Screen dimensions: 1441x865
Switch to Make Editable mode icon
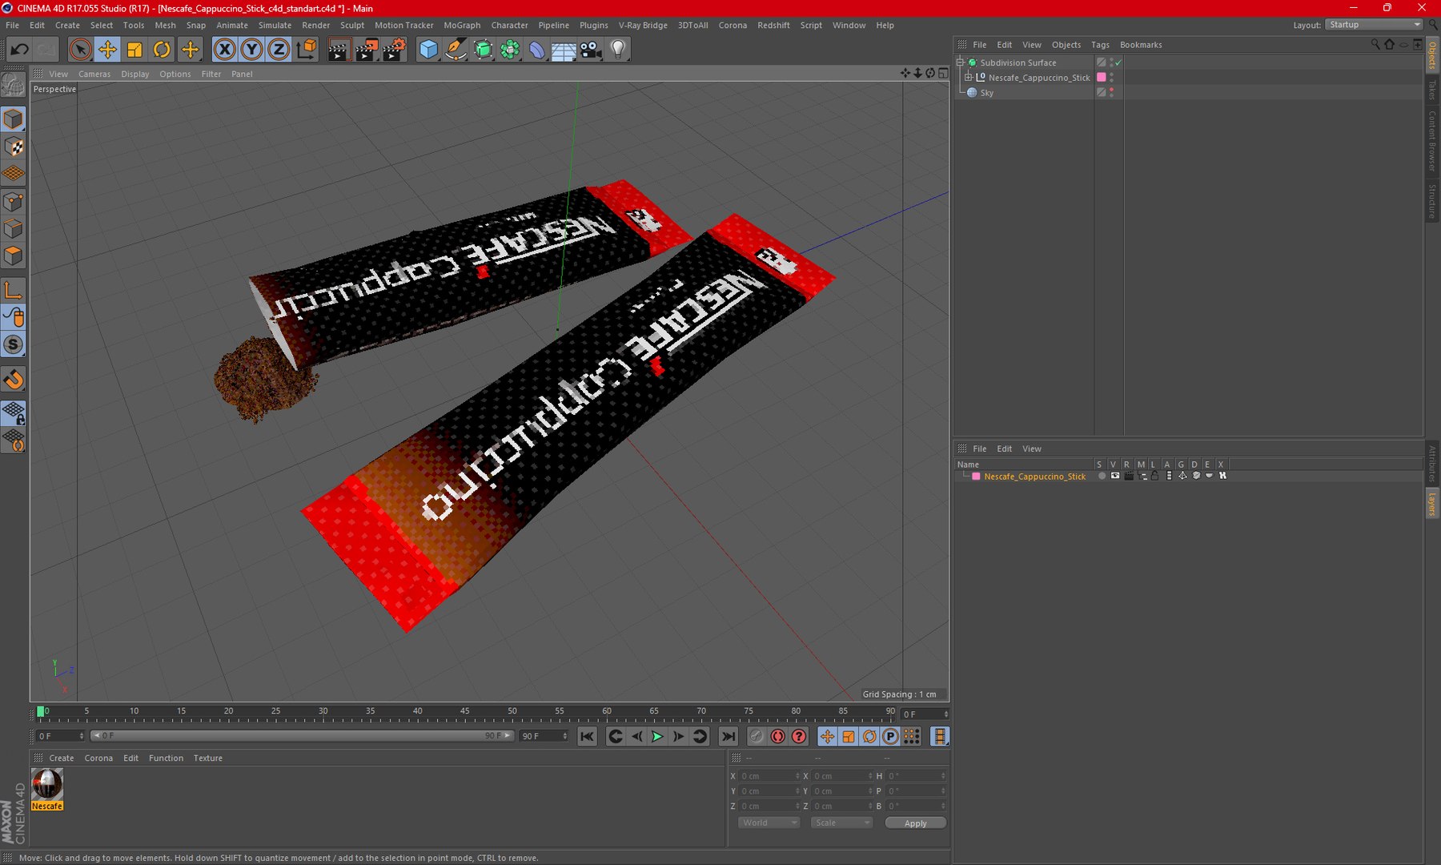click(x=14, y=84)
